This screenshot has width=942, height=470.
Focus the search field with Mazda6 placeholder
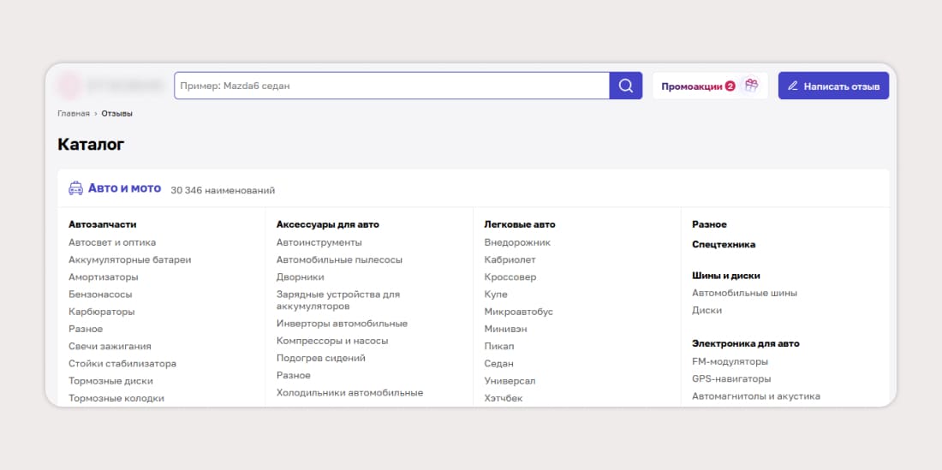(391, 86)
